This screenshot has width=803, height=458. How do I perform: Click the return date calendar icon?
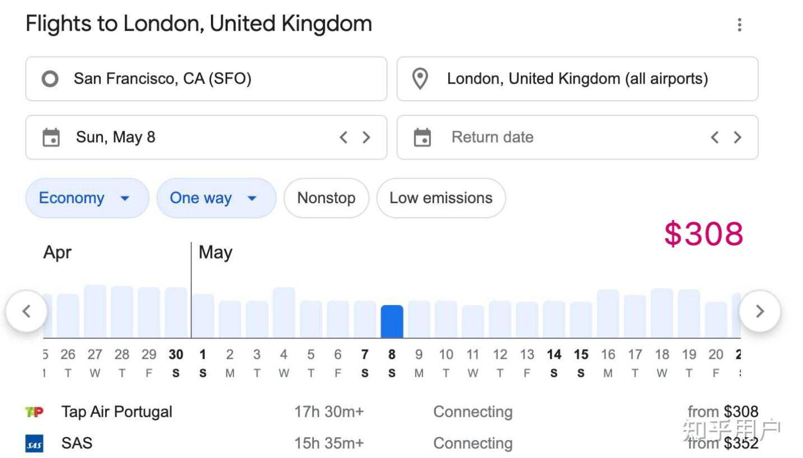pos(422,137)
